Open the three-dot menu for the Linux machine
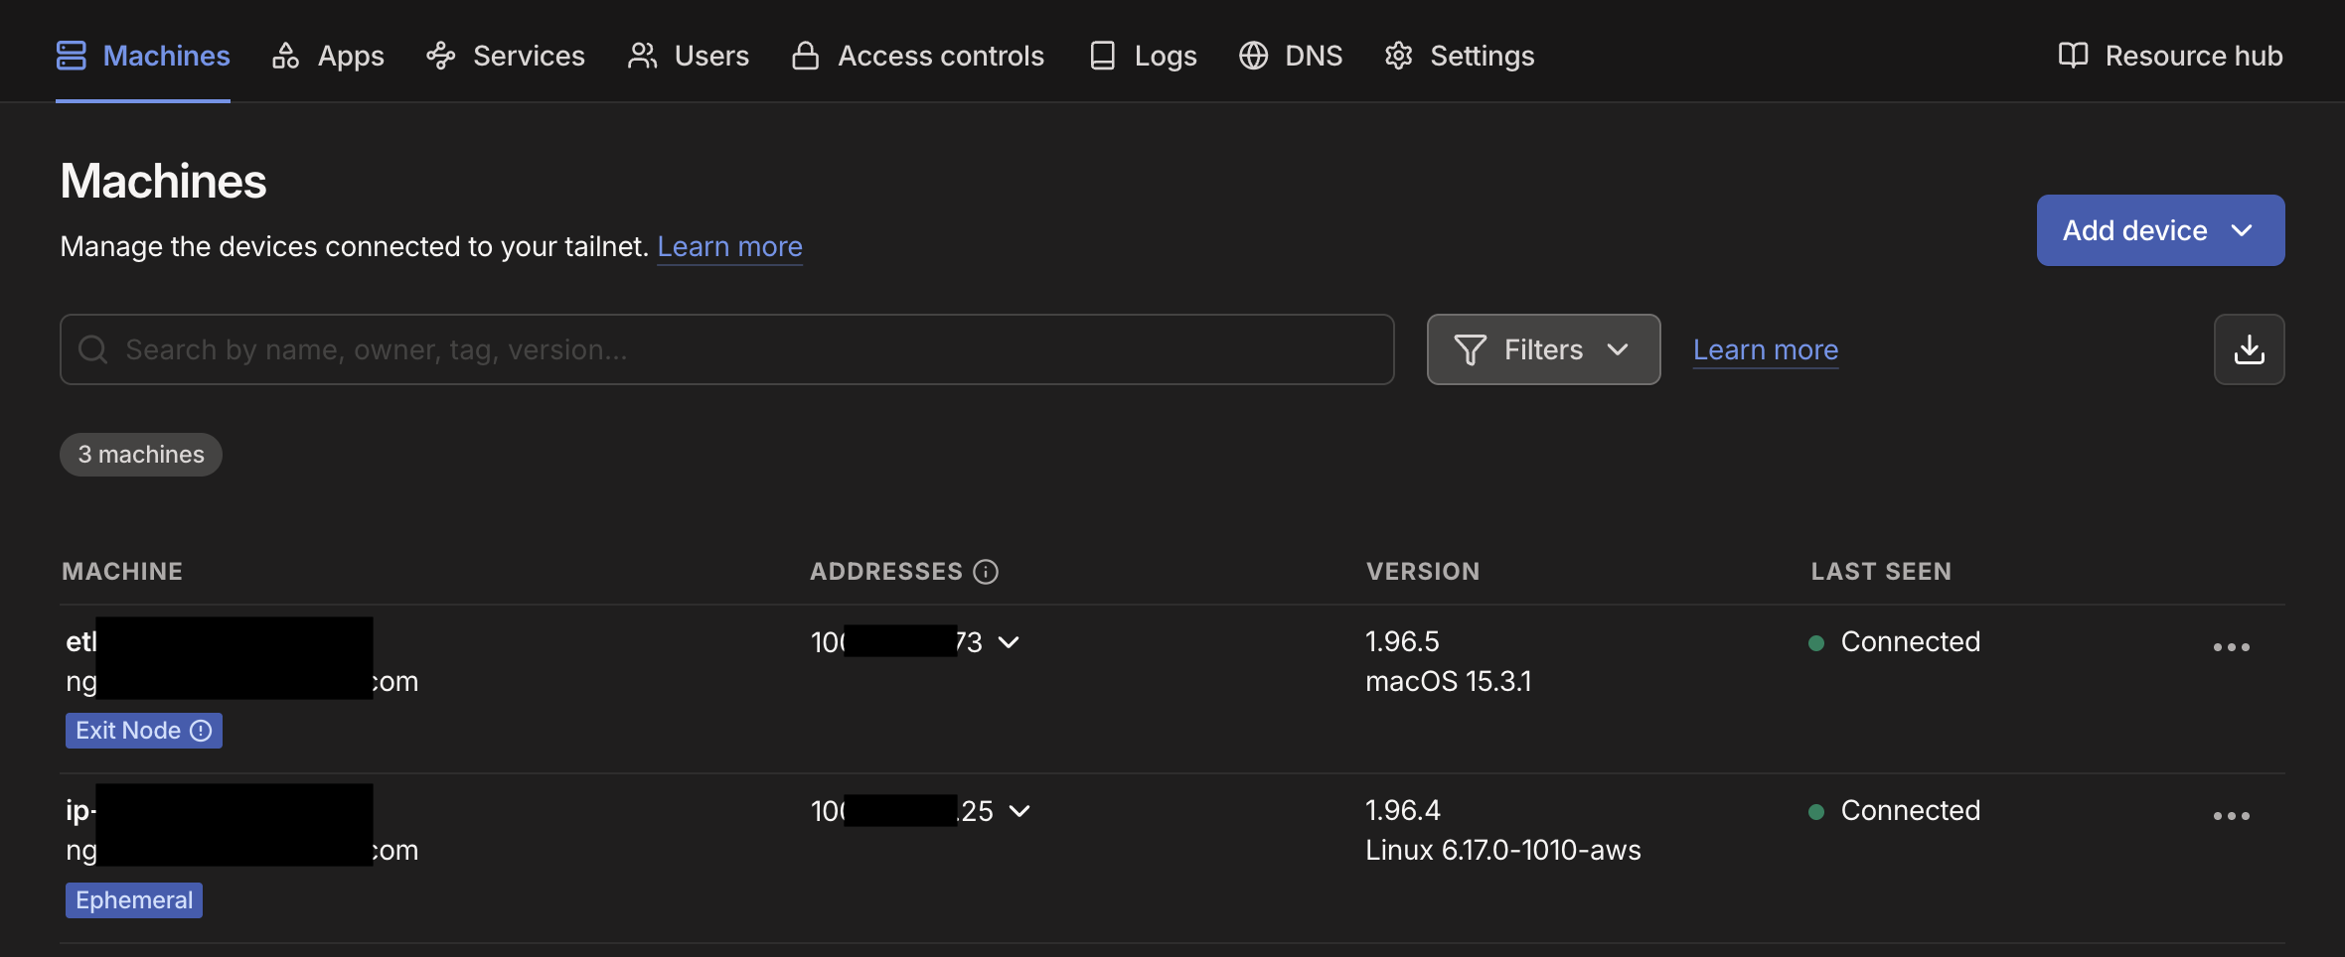Screen dimensions: 2345x957 (x=2231, y=816)
